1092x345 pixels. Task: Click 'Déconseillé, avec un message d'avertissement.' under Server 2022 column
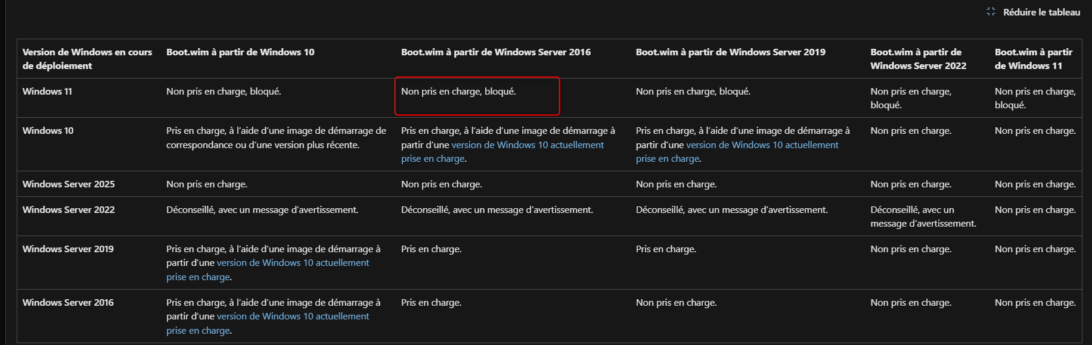(x=923, y=217)
